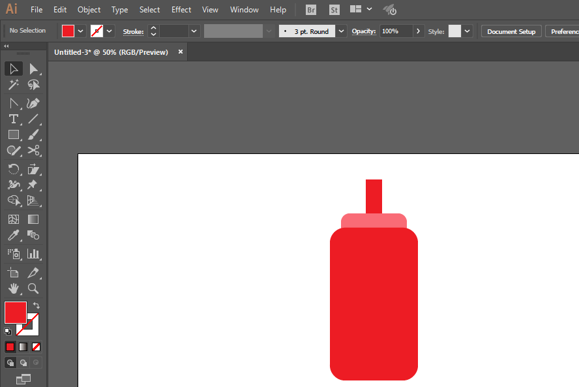Open the stroke weight dropdown
This screenshot has width=579, height=387.
(194, 31)
